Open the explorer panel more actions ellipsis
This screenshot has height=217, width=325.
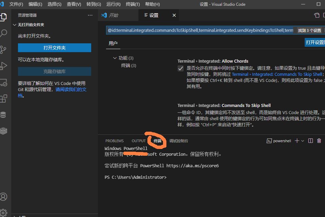coord(90,15)
